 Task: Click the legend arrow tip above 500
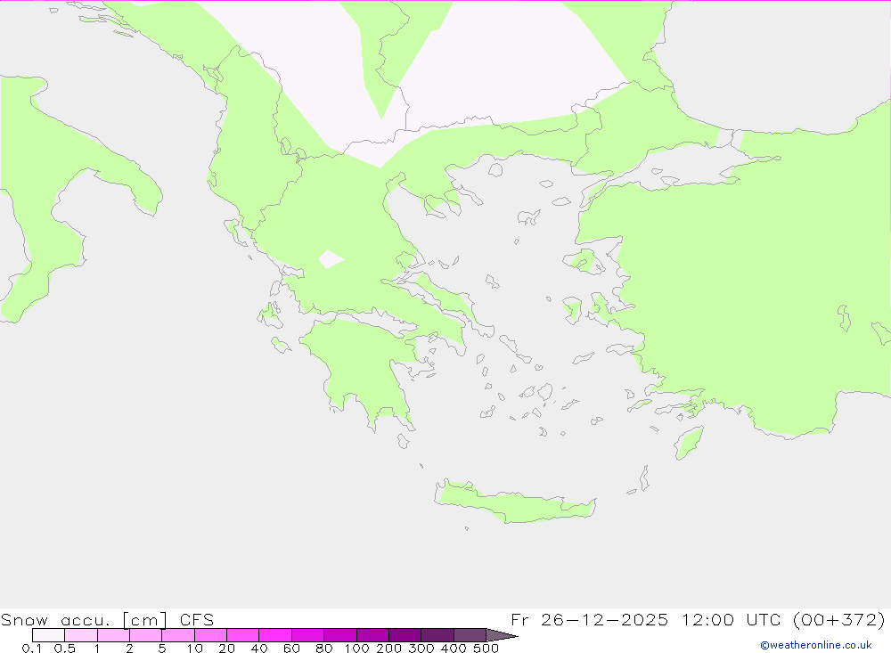click(502, 635)
